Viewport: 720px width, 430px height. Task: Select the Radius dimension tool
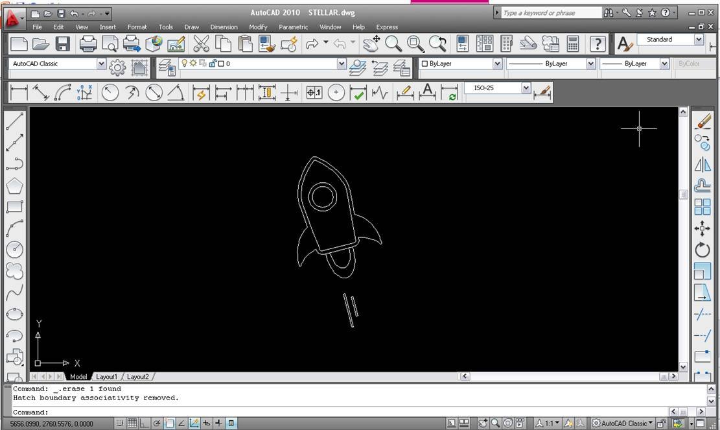[110, 93]
